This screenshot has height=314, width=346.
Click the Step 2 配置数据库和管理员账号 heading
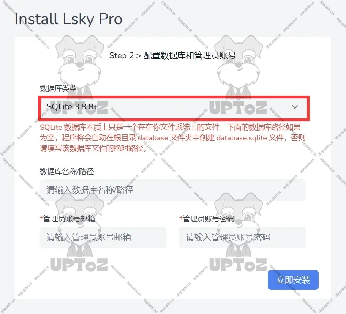(173, 56)
